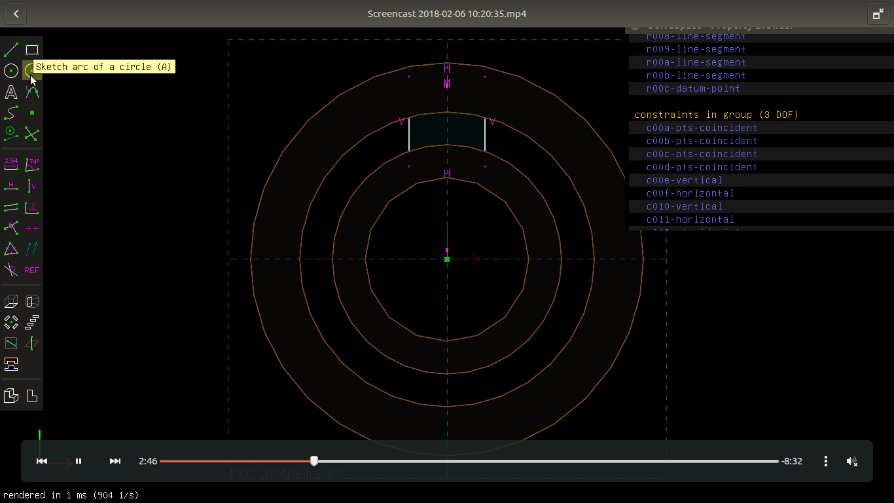Viewport: 894px width, 503px height.
Task: Open r00b-line-segment request
Action: (696, 75)
